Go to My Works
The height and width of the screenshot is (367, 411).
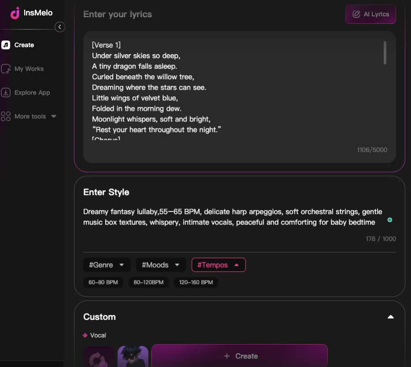(x=29, y=69)
